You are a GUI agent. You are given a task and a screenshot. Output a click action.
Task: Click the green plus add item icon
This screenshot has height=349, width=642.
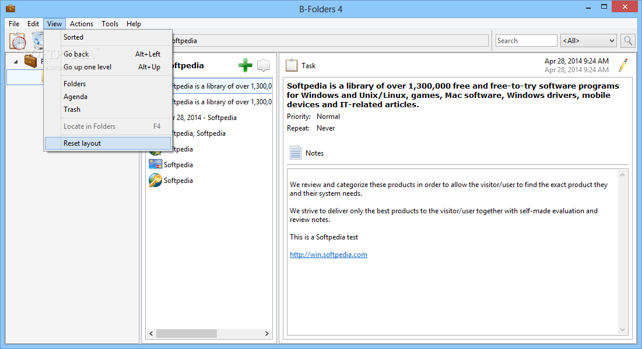tap(245, 65)
